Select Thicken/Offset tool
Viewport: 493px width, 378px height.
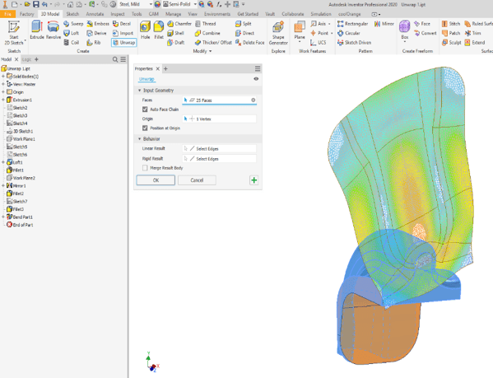[x=213, y=43]
